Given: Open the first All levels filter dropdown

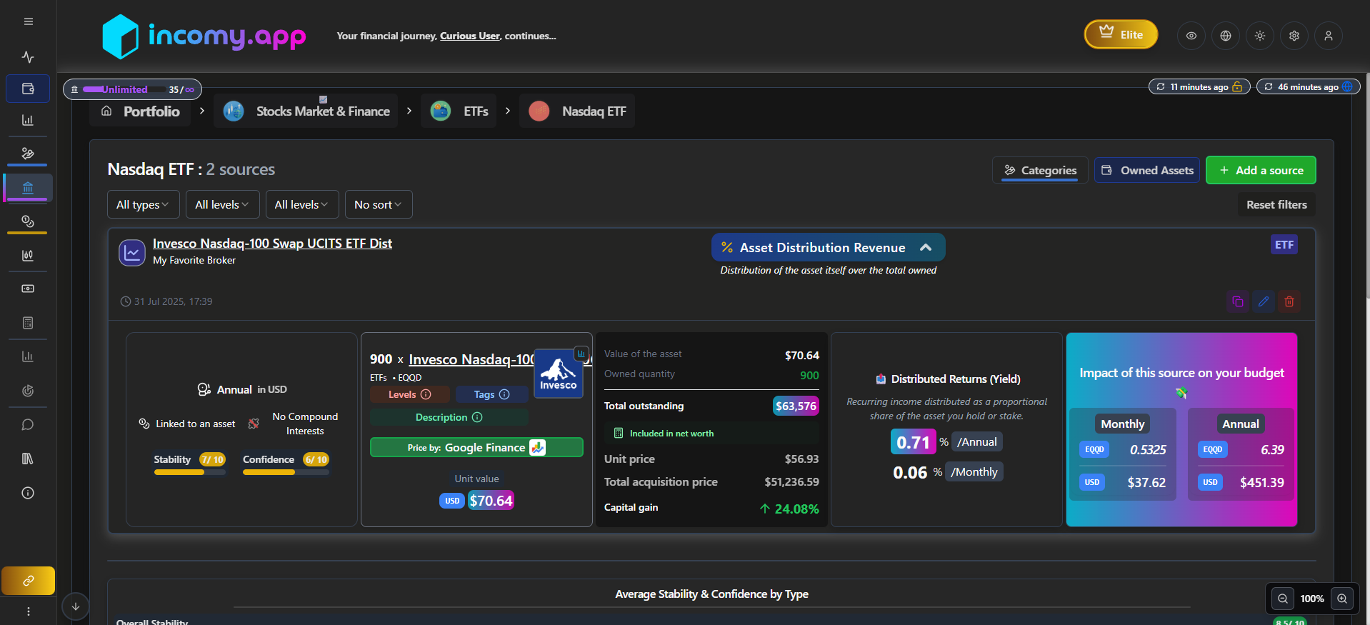Looking at the screenshot, I should point(222,204).
